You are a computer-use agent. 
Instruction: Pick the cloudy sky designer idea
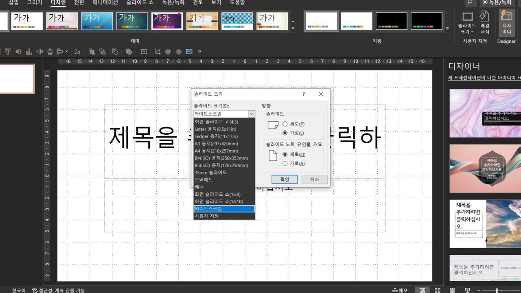pos(485,223)
